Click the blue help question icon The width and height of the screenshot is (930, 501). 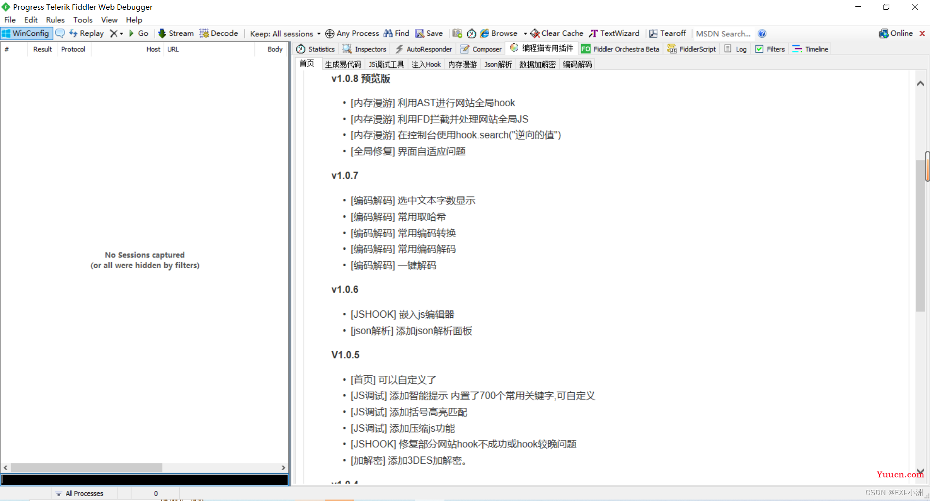762,33
